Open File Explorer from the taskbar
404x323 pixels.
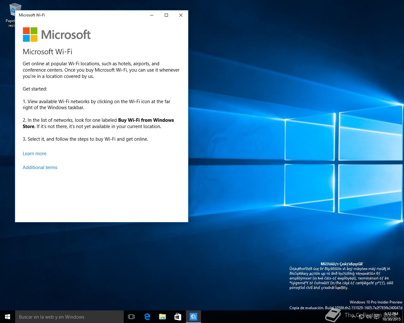(163, 317)
